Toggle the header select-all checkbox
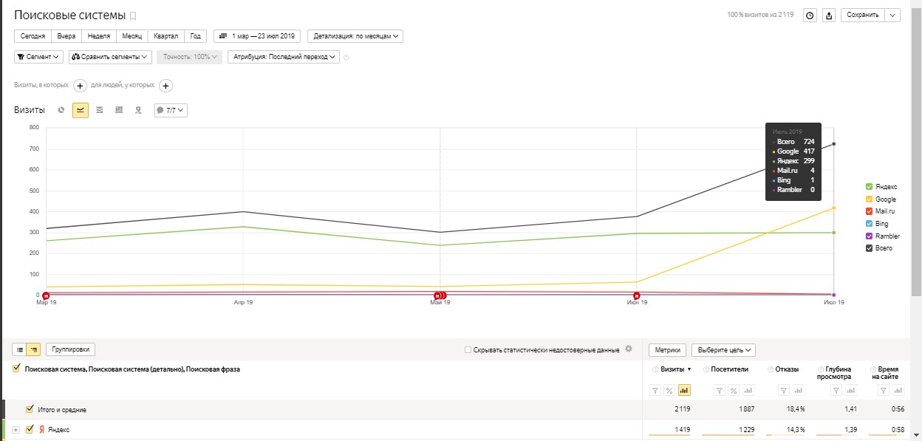This screenshot has width=922, height=441. pyautogui.click(x=17, y=368)
